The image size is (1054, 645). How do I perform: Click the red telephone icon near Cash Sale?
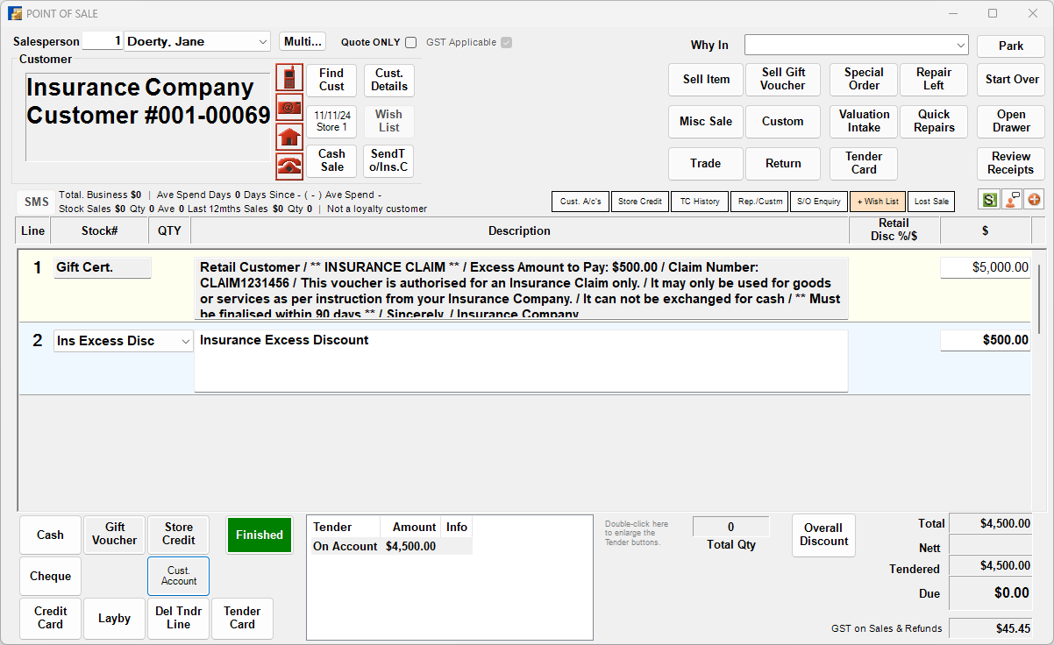point(288,166)
